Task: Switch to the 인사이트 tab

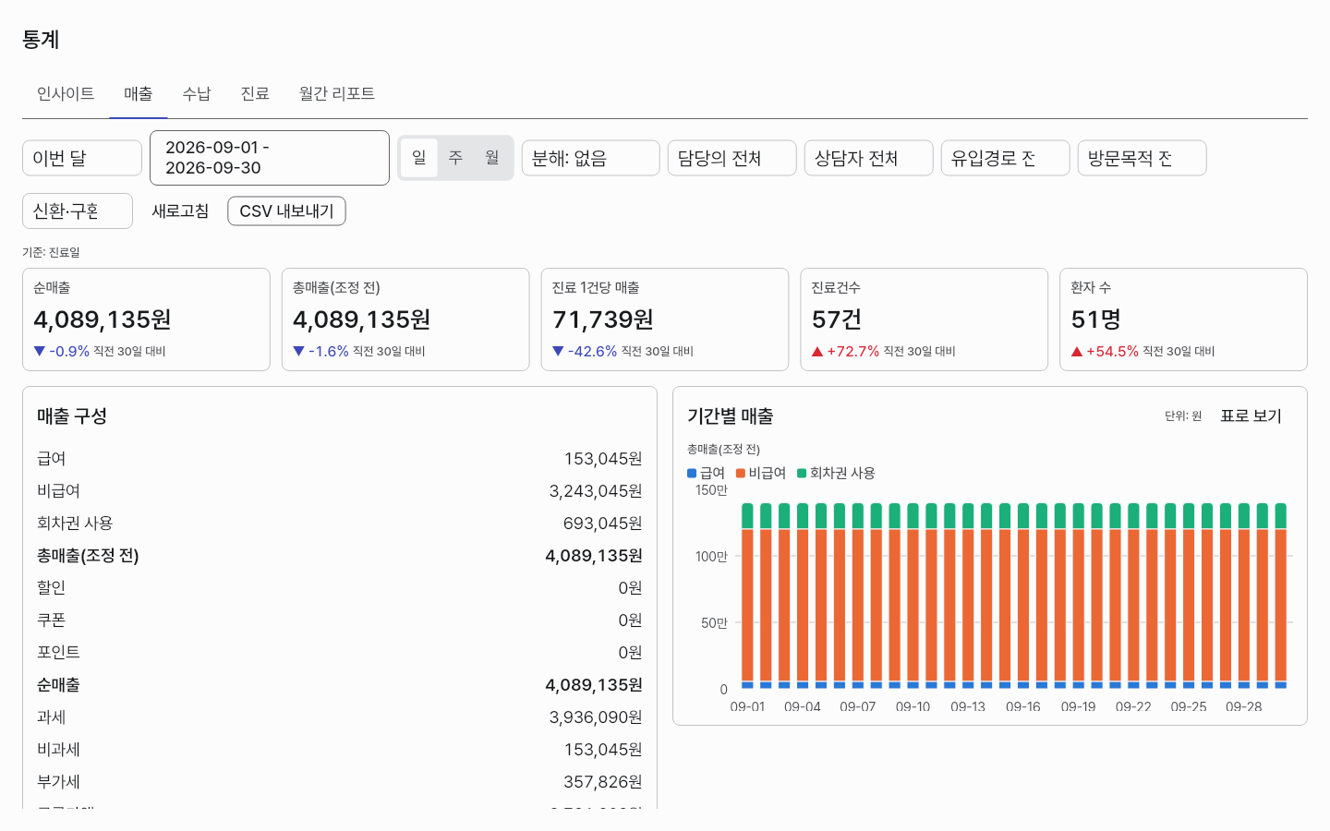Action: 66,93
